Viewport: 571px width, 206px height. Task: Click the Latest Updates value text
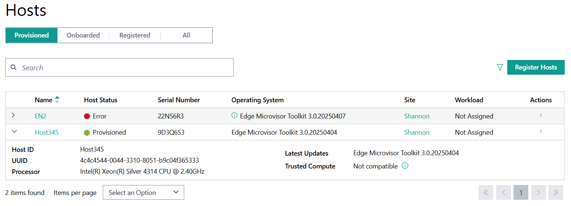(406, 153)
